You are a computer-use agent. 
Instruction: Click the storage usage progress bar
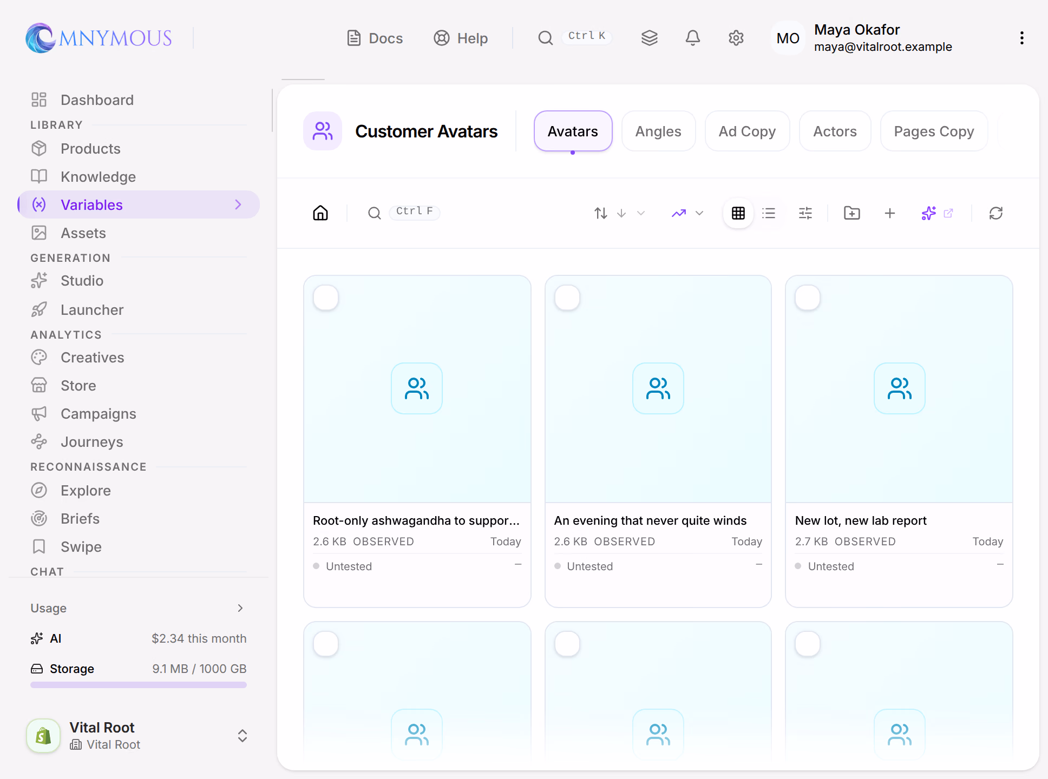[x=139, y=685]
